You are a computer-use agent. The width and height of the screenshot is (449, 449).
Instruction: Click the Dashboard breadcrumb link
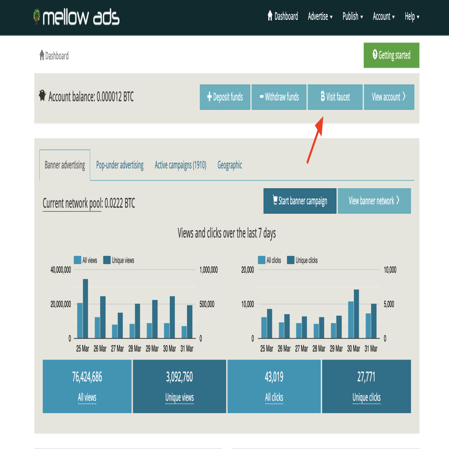pyautogui.click(x=54, y=56)
